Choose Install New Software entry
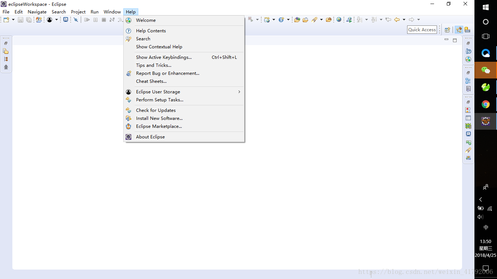This screenshot has height=279, width=497. coord(184,118)
